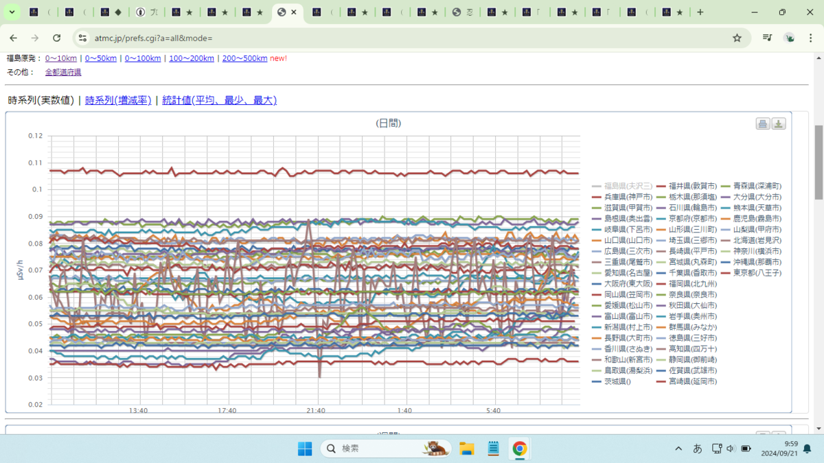Open the 0~50km link
Viewport: 824px width, 463px height.
point(101,58)
